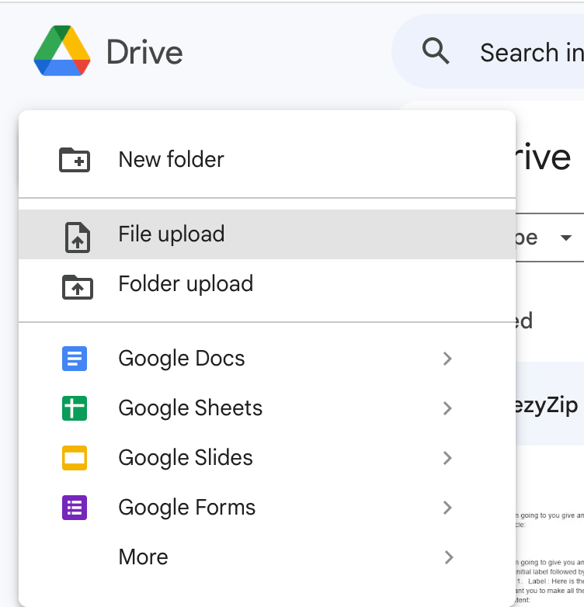
Task: Click the blue Google Docs icon
Action: (75, 359)
